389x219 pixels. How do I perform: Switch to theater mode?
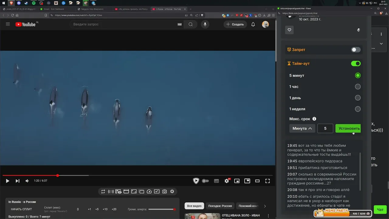(x=257, y=181)
